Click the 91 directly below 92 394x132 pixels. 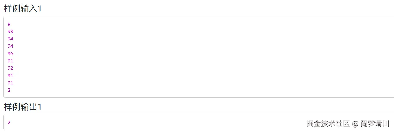tap(10, 76)
